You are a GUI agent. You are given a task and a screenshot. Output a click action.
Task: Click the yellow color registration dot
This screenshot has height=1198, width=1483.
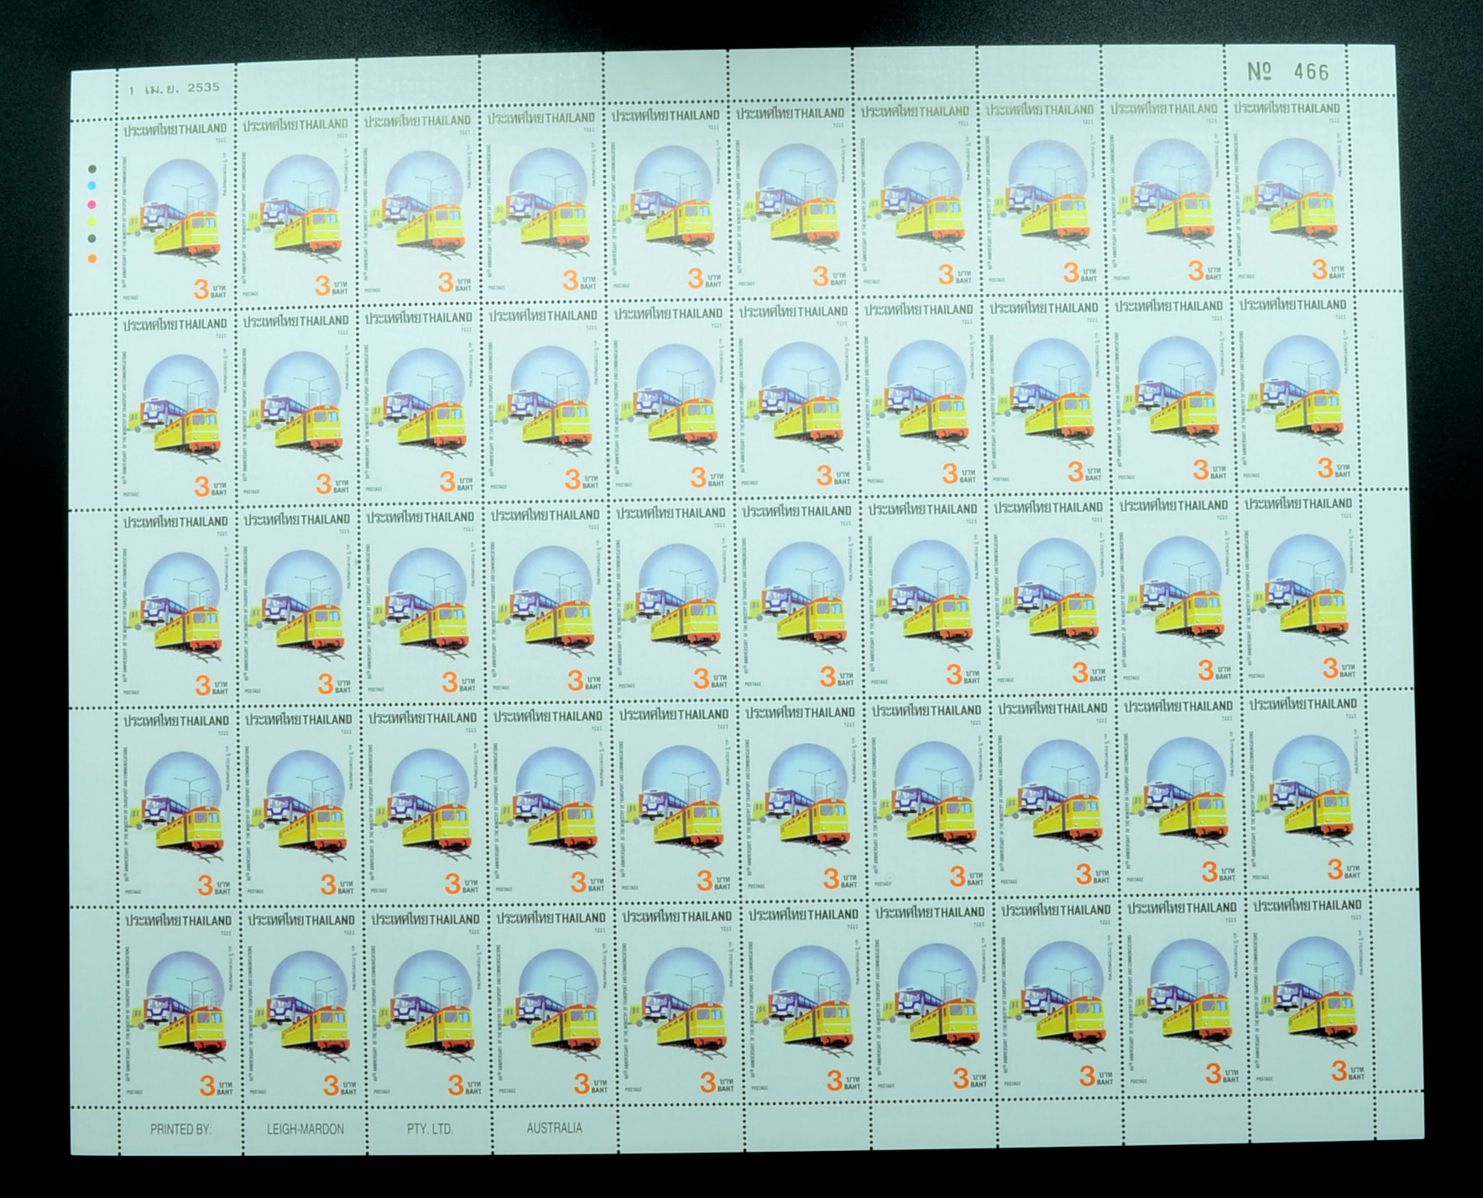(92, 221)
